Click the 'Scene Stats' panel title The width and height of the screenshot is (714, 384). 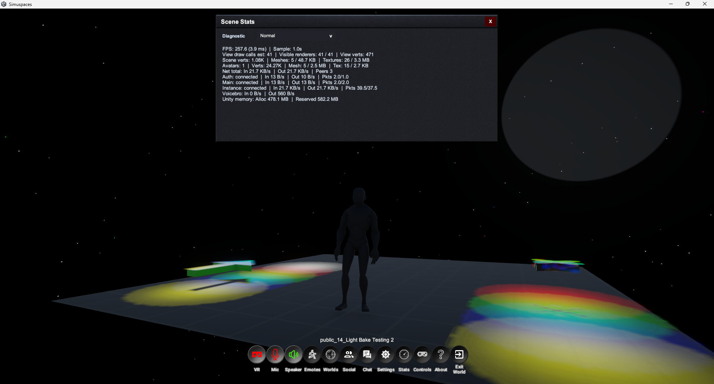point(238,22)
